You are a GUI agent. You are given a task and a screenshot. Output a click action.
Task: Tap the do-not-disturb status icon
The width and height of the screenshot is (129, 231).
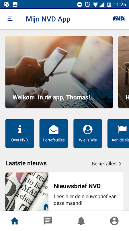point(80,4)
